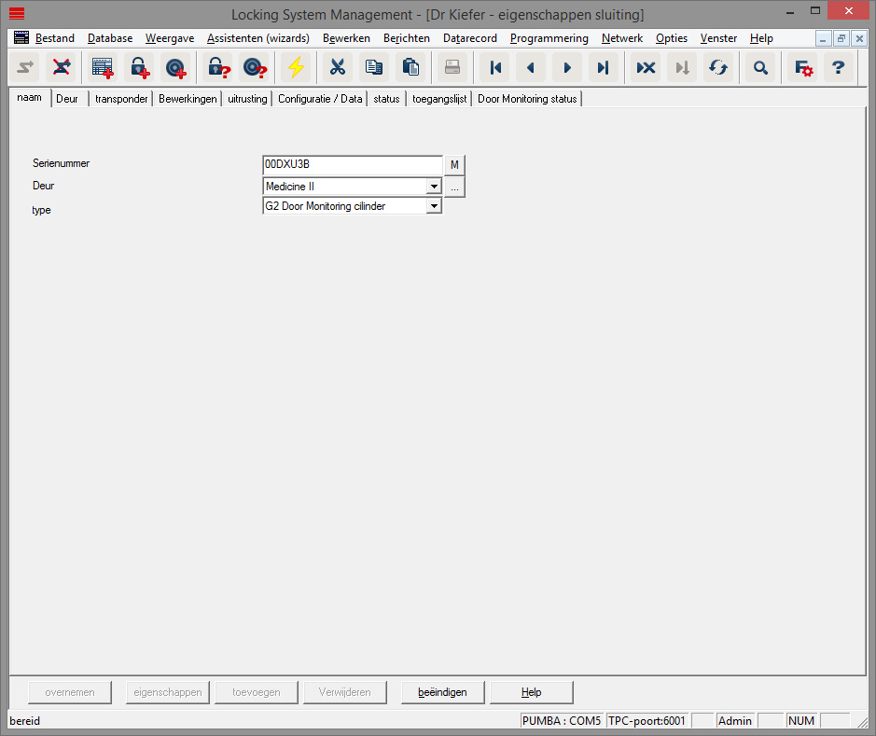Expand the type dropdown arrow
The width and height of the screenshot is (876, 736).
tap(433, 206)
